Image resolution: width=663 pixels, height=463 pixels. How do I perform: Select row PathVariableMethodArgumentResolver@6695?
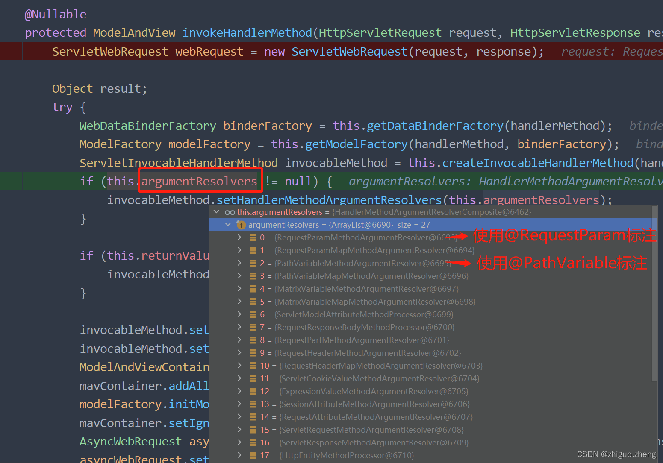[x=430, y=263]
